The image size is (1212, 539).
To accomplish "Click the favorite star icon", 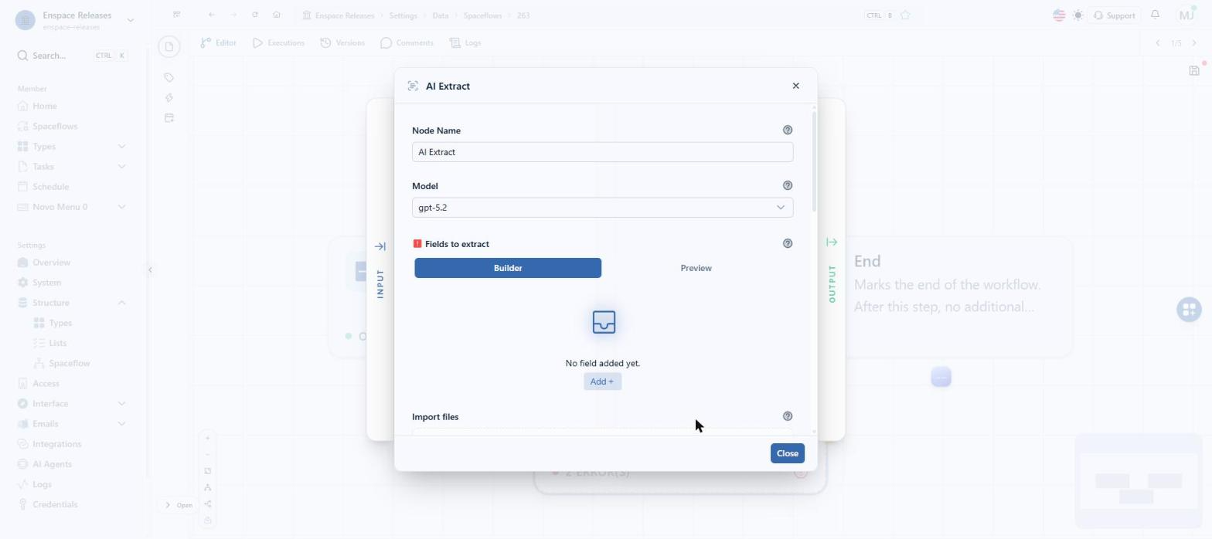I will 905,15.
